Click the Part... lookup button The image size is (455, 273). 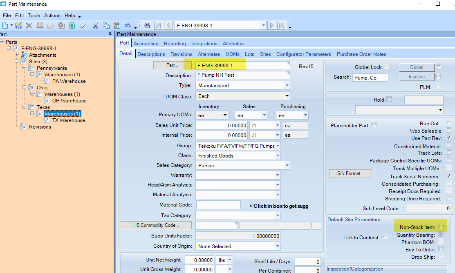pos(173,65)
